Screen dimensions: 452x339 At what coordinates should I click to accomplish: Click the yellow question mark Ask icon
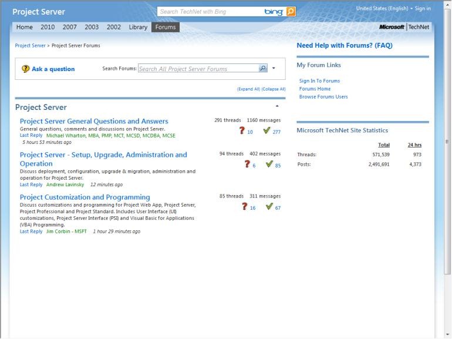coord(25,69)
